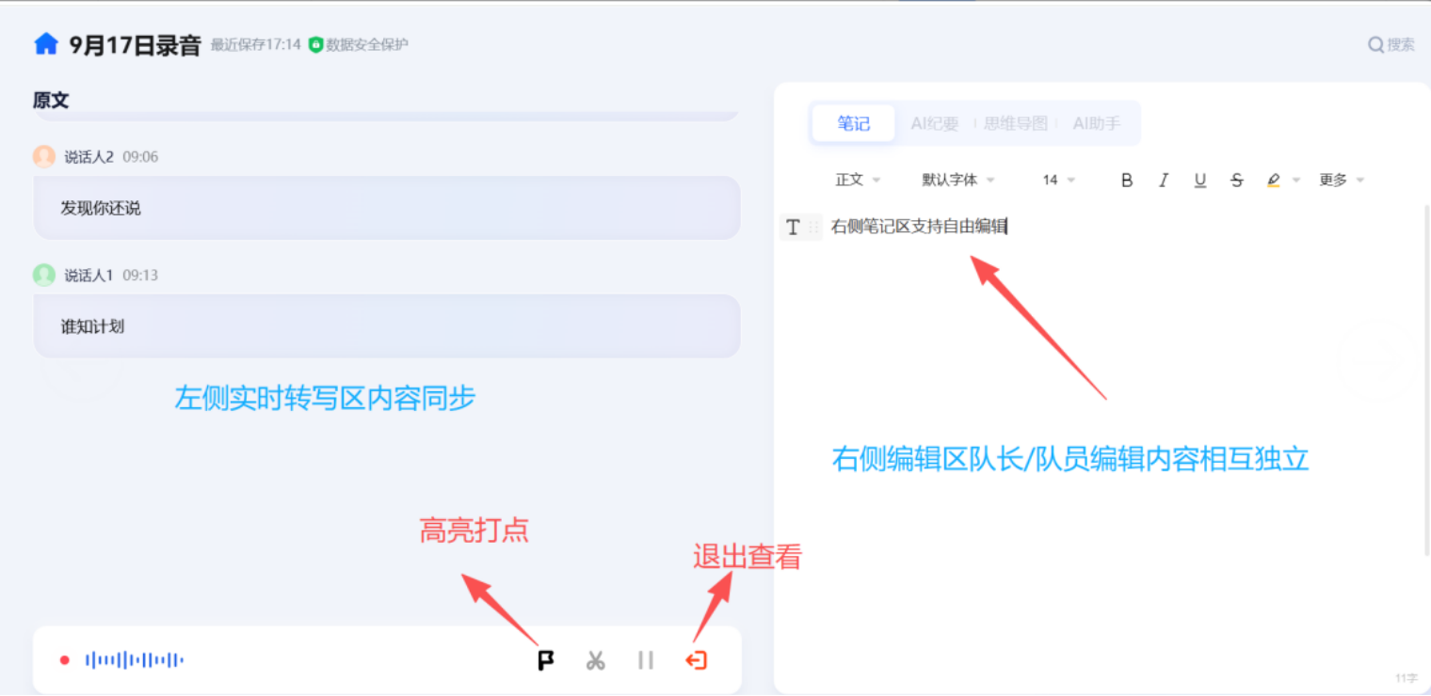Pause the recording

coord(646,660)
